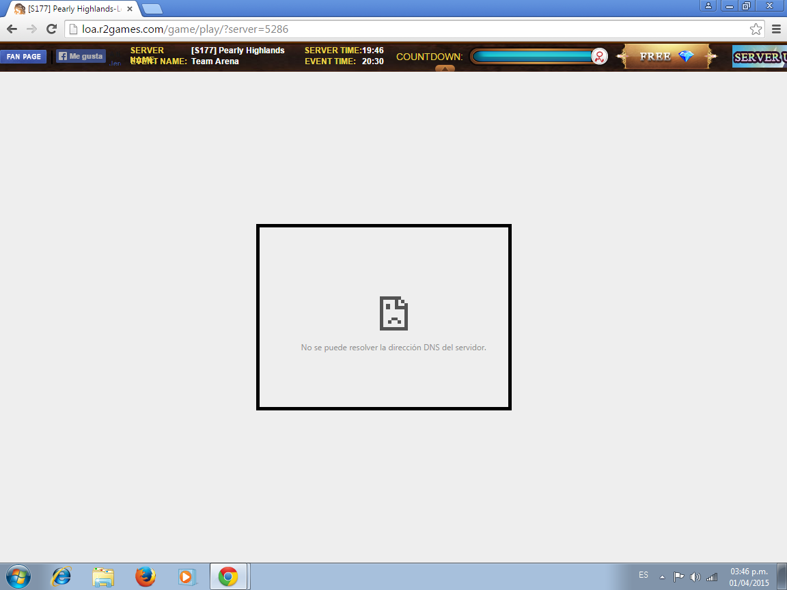Viewport: 787px width, 590px height.
Task: Open the Chrome hamburger menu
Action: point(776,29)
